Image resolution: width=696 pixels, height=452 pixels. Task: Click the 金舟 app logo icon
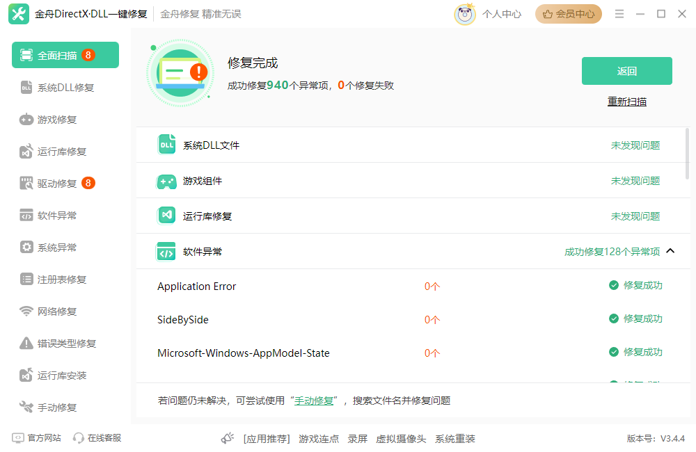point(19,14)
